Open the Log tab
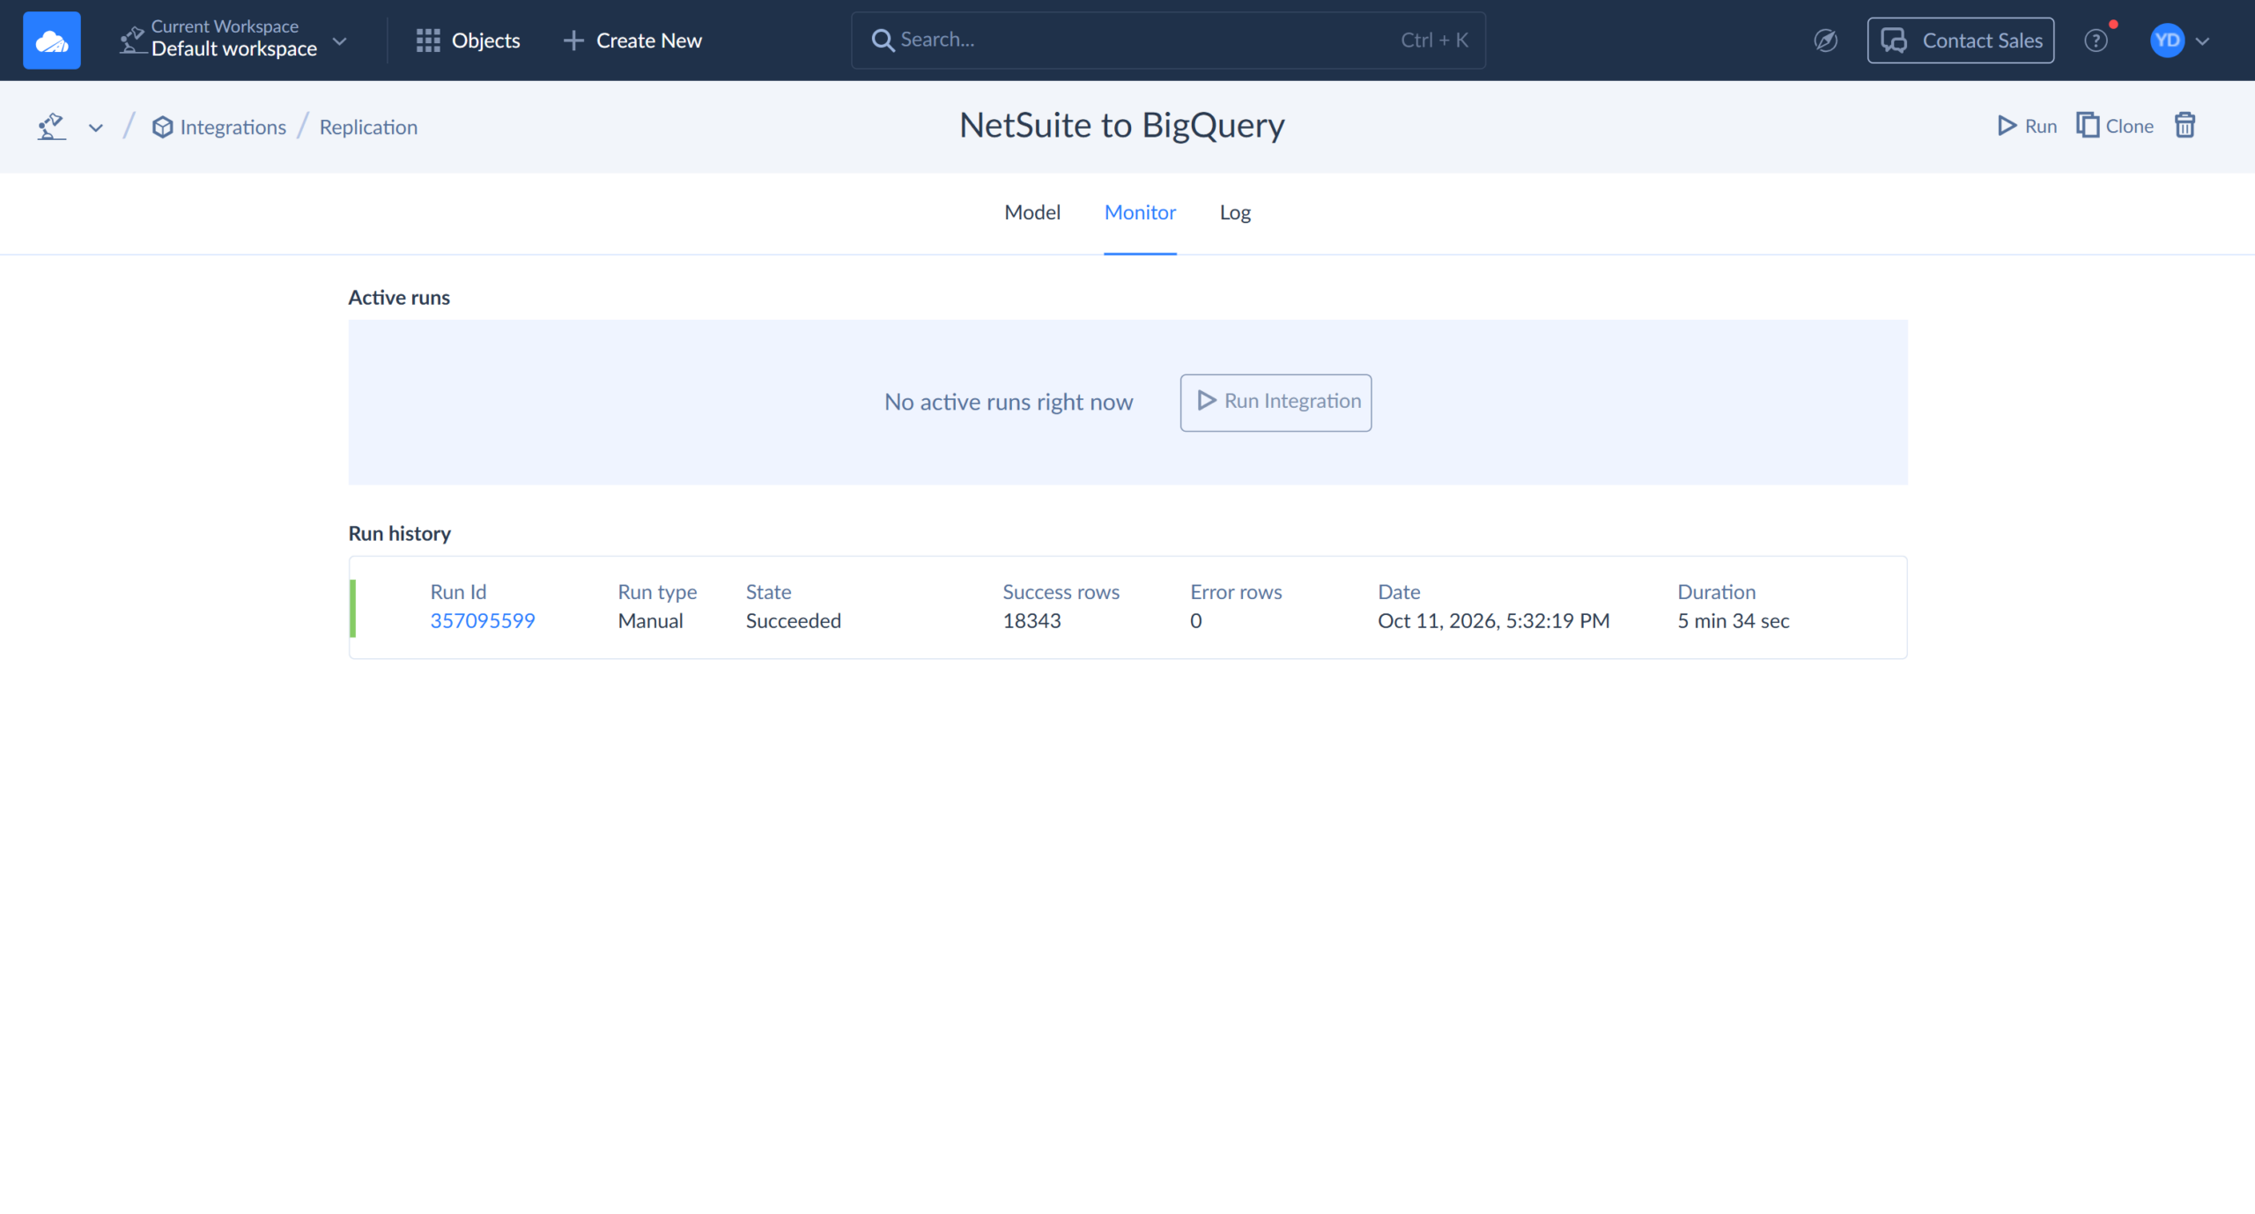 point(1235,212)
